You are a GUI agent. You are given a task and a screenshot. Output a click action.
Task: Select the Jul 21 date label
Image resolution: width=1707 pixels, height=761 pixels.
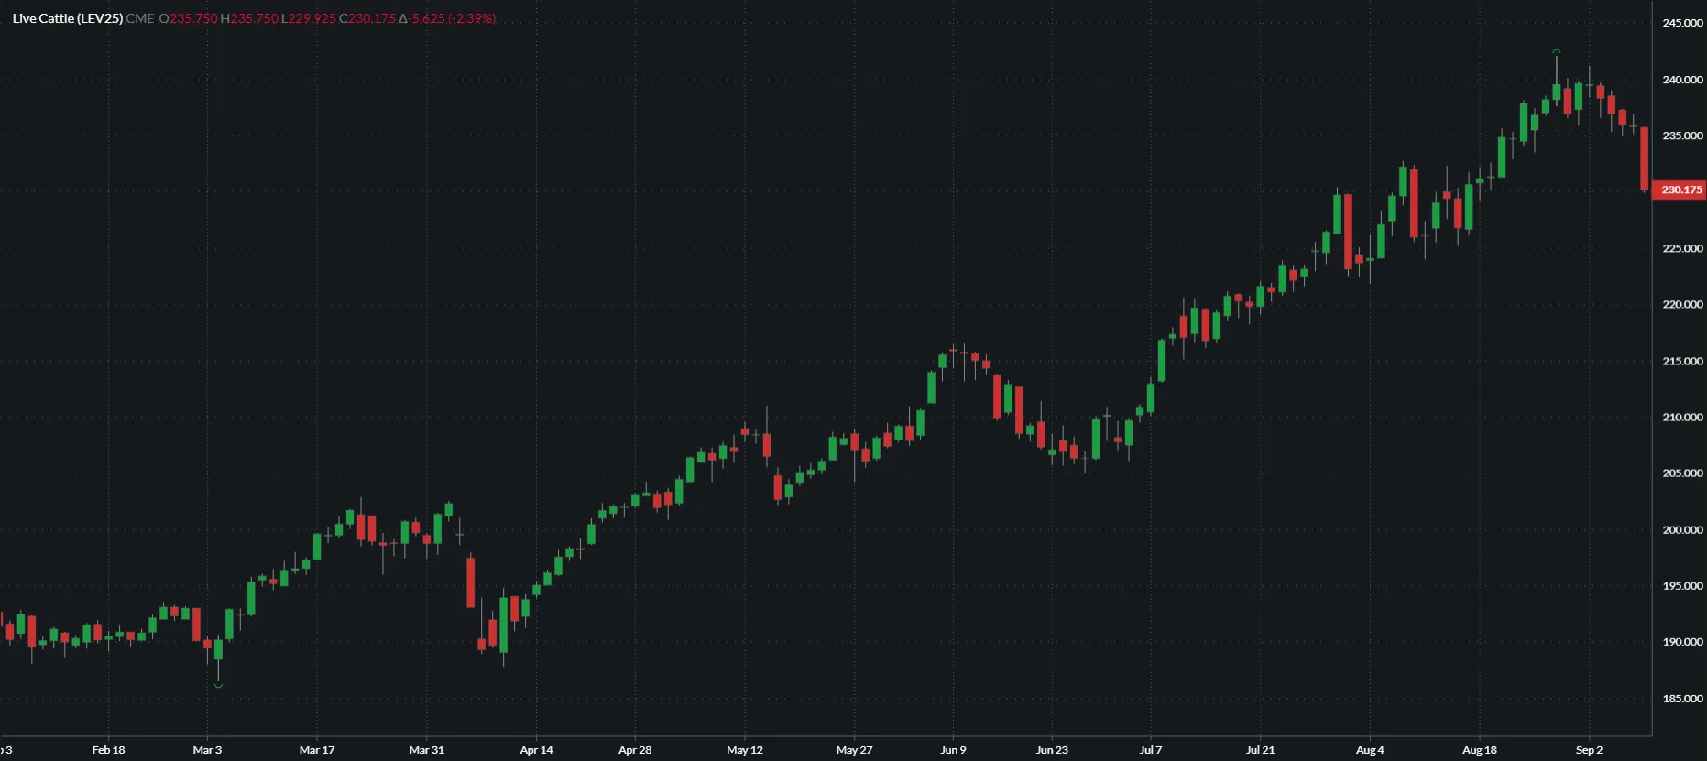(x=1260, y=750)
